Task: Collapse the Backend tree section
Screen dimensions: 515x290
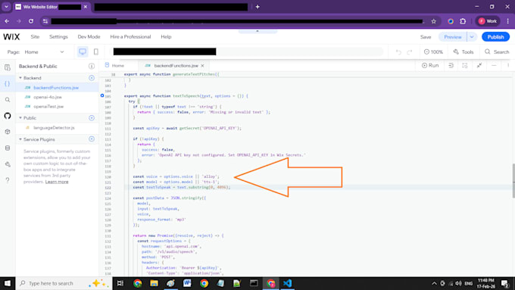Action: (20, 78)
